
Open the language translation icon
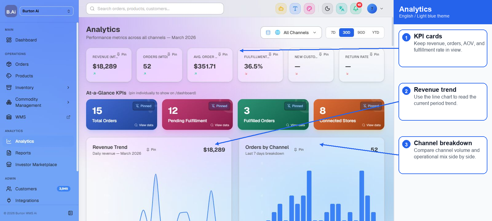[342, 9]
